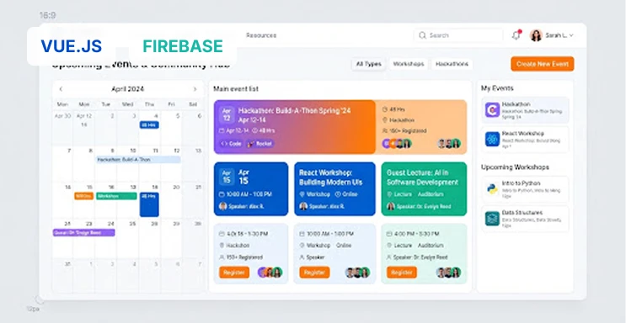The width and height of the screenshot is (626, 323).
Task: Select the large blue event block on day 18
Action: click(x=149, y=204)
